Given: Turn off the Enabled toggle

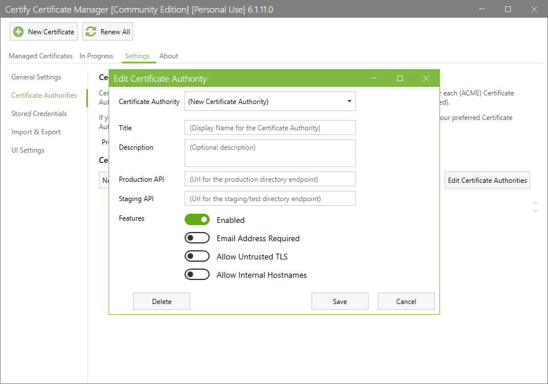Looking at the screenshot, I should pyautogui.click(x=197, y=220).
